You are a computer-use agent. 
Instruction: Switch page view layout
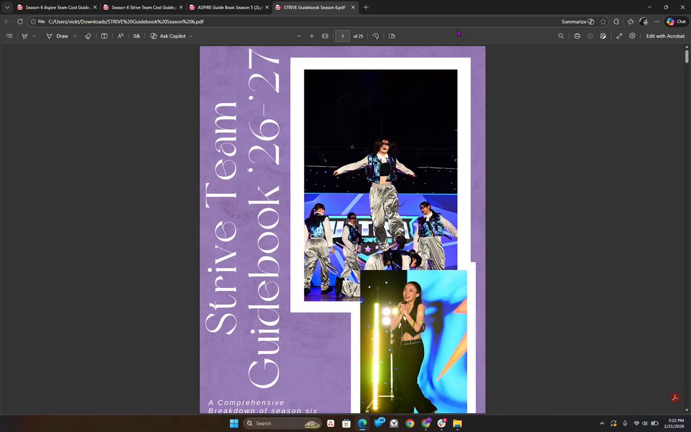tap(392, 36)
